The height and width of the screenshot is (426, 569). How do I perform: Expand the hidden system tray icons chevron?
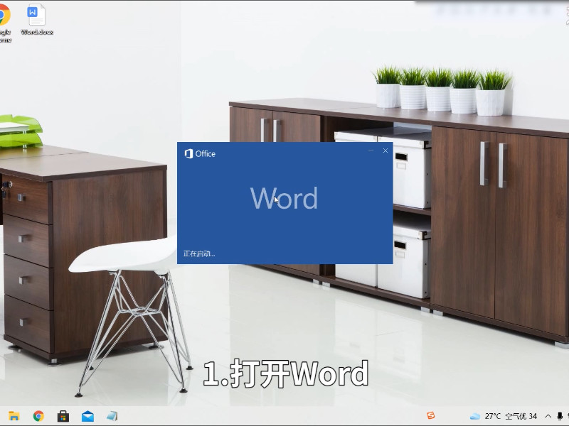tap(548, 416)
